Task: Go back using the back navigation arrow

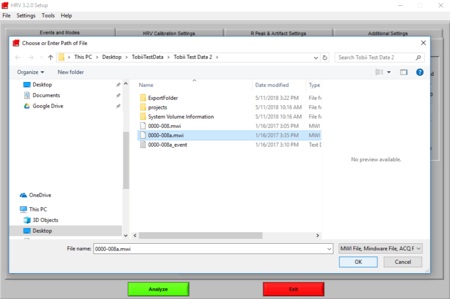Action: 18,57
